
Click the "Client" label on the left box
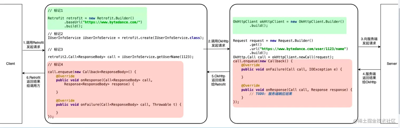coord(11,64)
